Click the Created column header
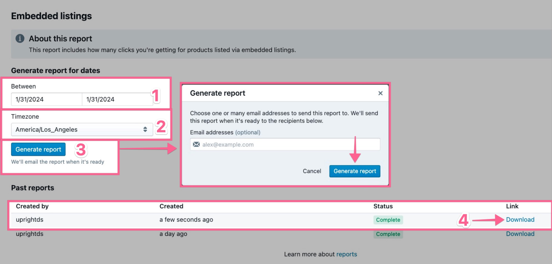 [x=171, y=206]
